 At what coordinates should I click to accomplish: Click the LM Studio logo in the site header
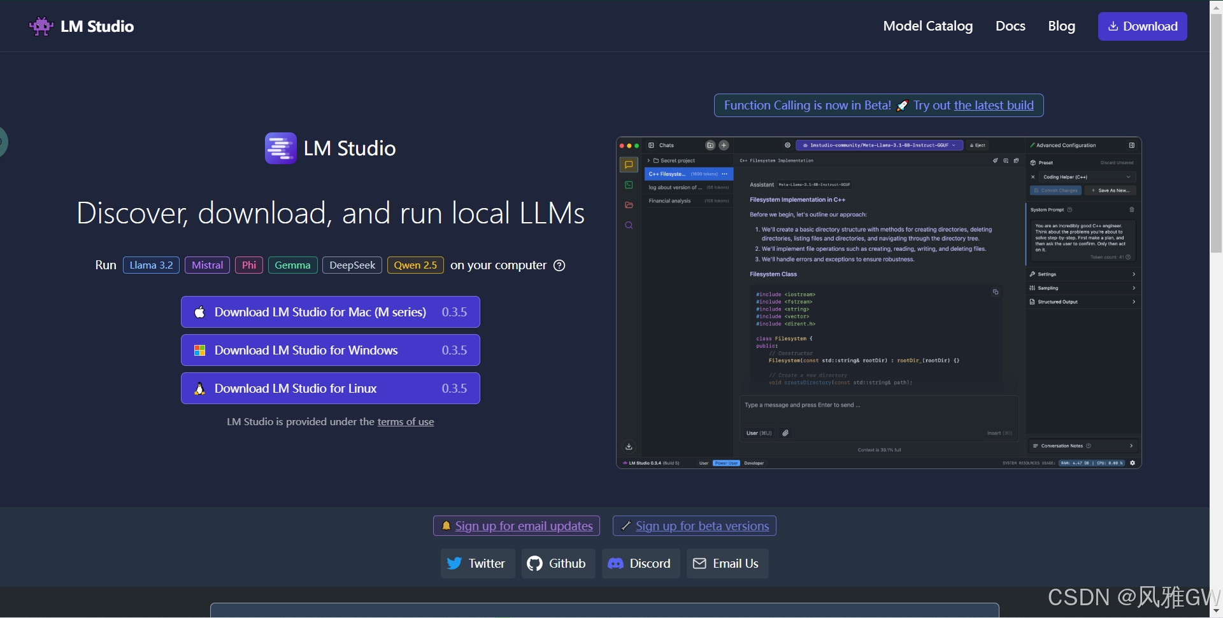click(82, 26)
